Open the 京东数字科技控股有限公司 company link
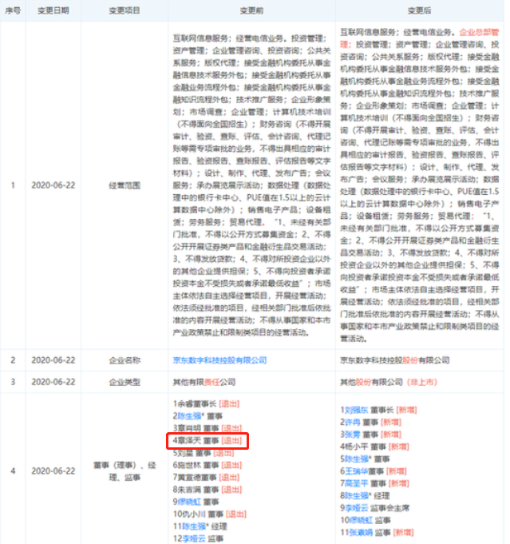Screen dimensions: 510x544 coord(219,360)
